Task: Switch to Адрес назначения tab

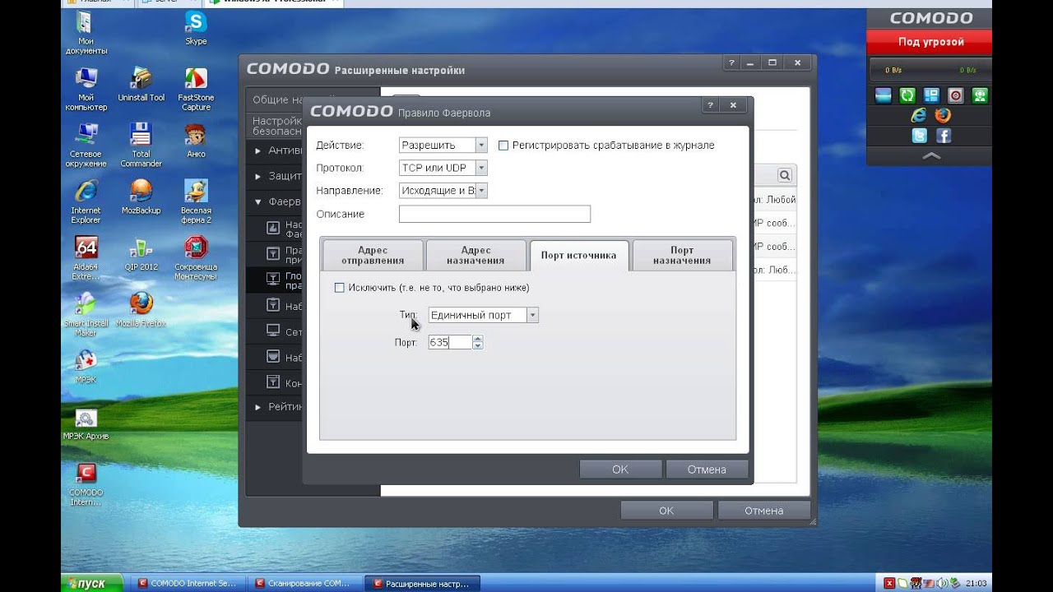Action: point(475,256)
